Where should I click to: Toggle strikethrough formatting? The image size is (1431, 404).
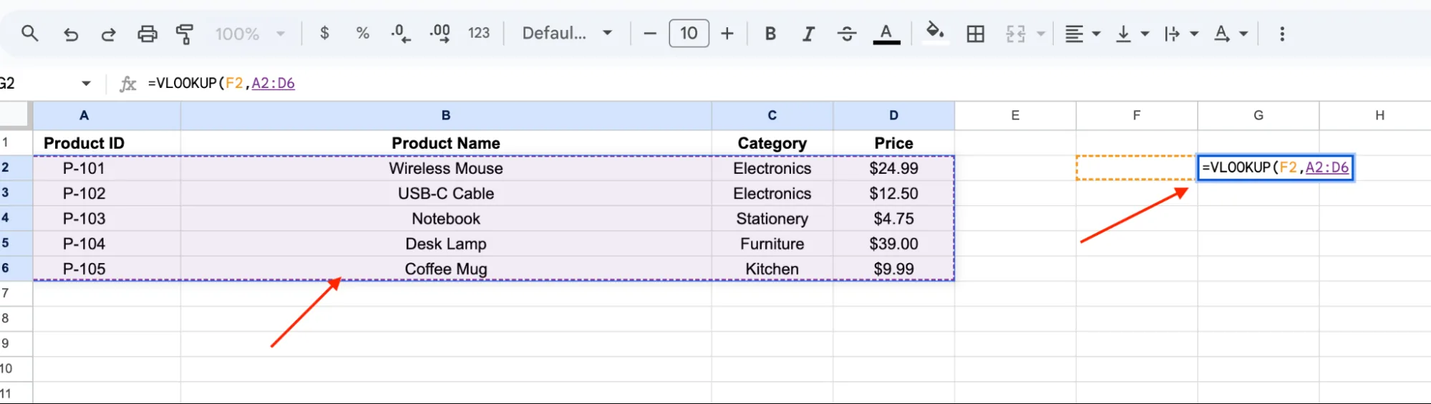point(847,33)
